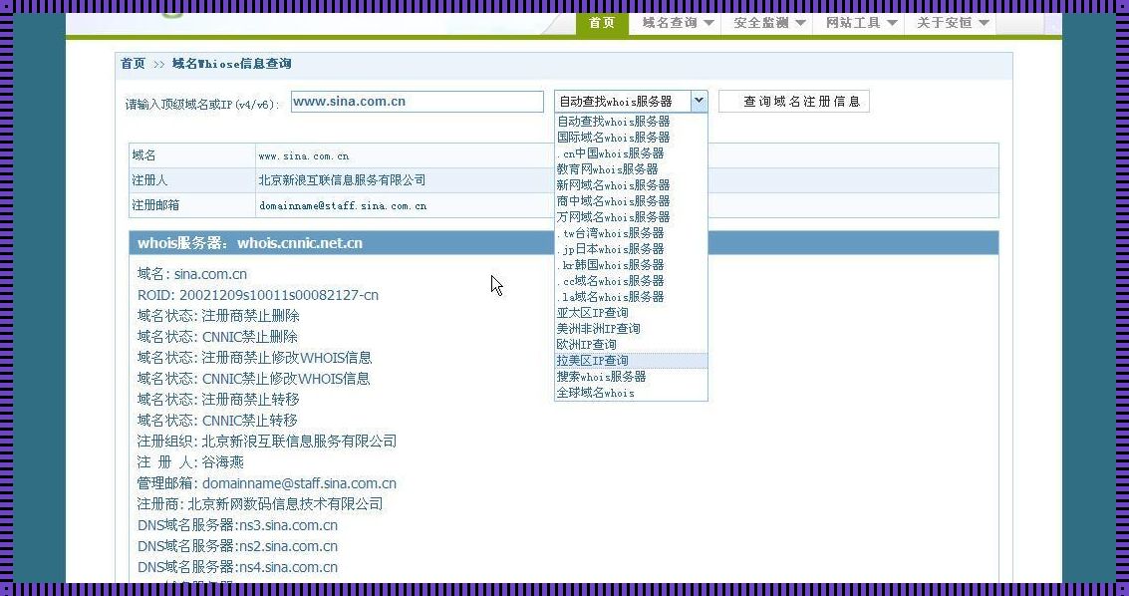Select 商中域名whois服务器 option
The width and height of the screenshot is (1129, 596).
tap(631, 201)
